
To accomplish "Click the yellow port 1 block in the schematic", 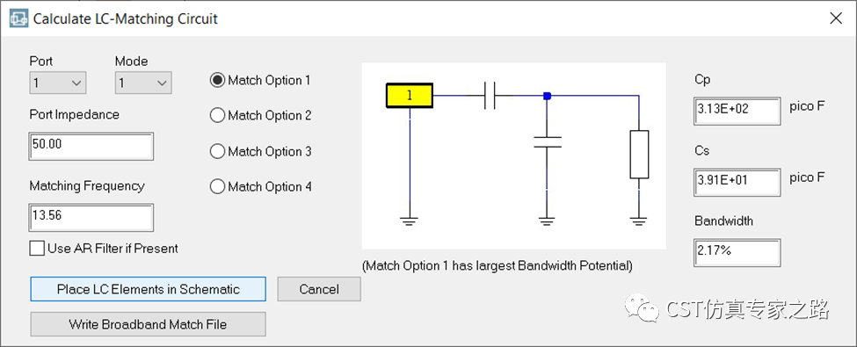I will pos(410,96).
